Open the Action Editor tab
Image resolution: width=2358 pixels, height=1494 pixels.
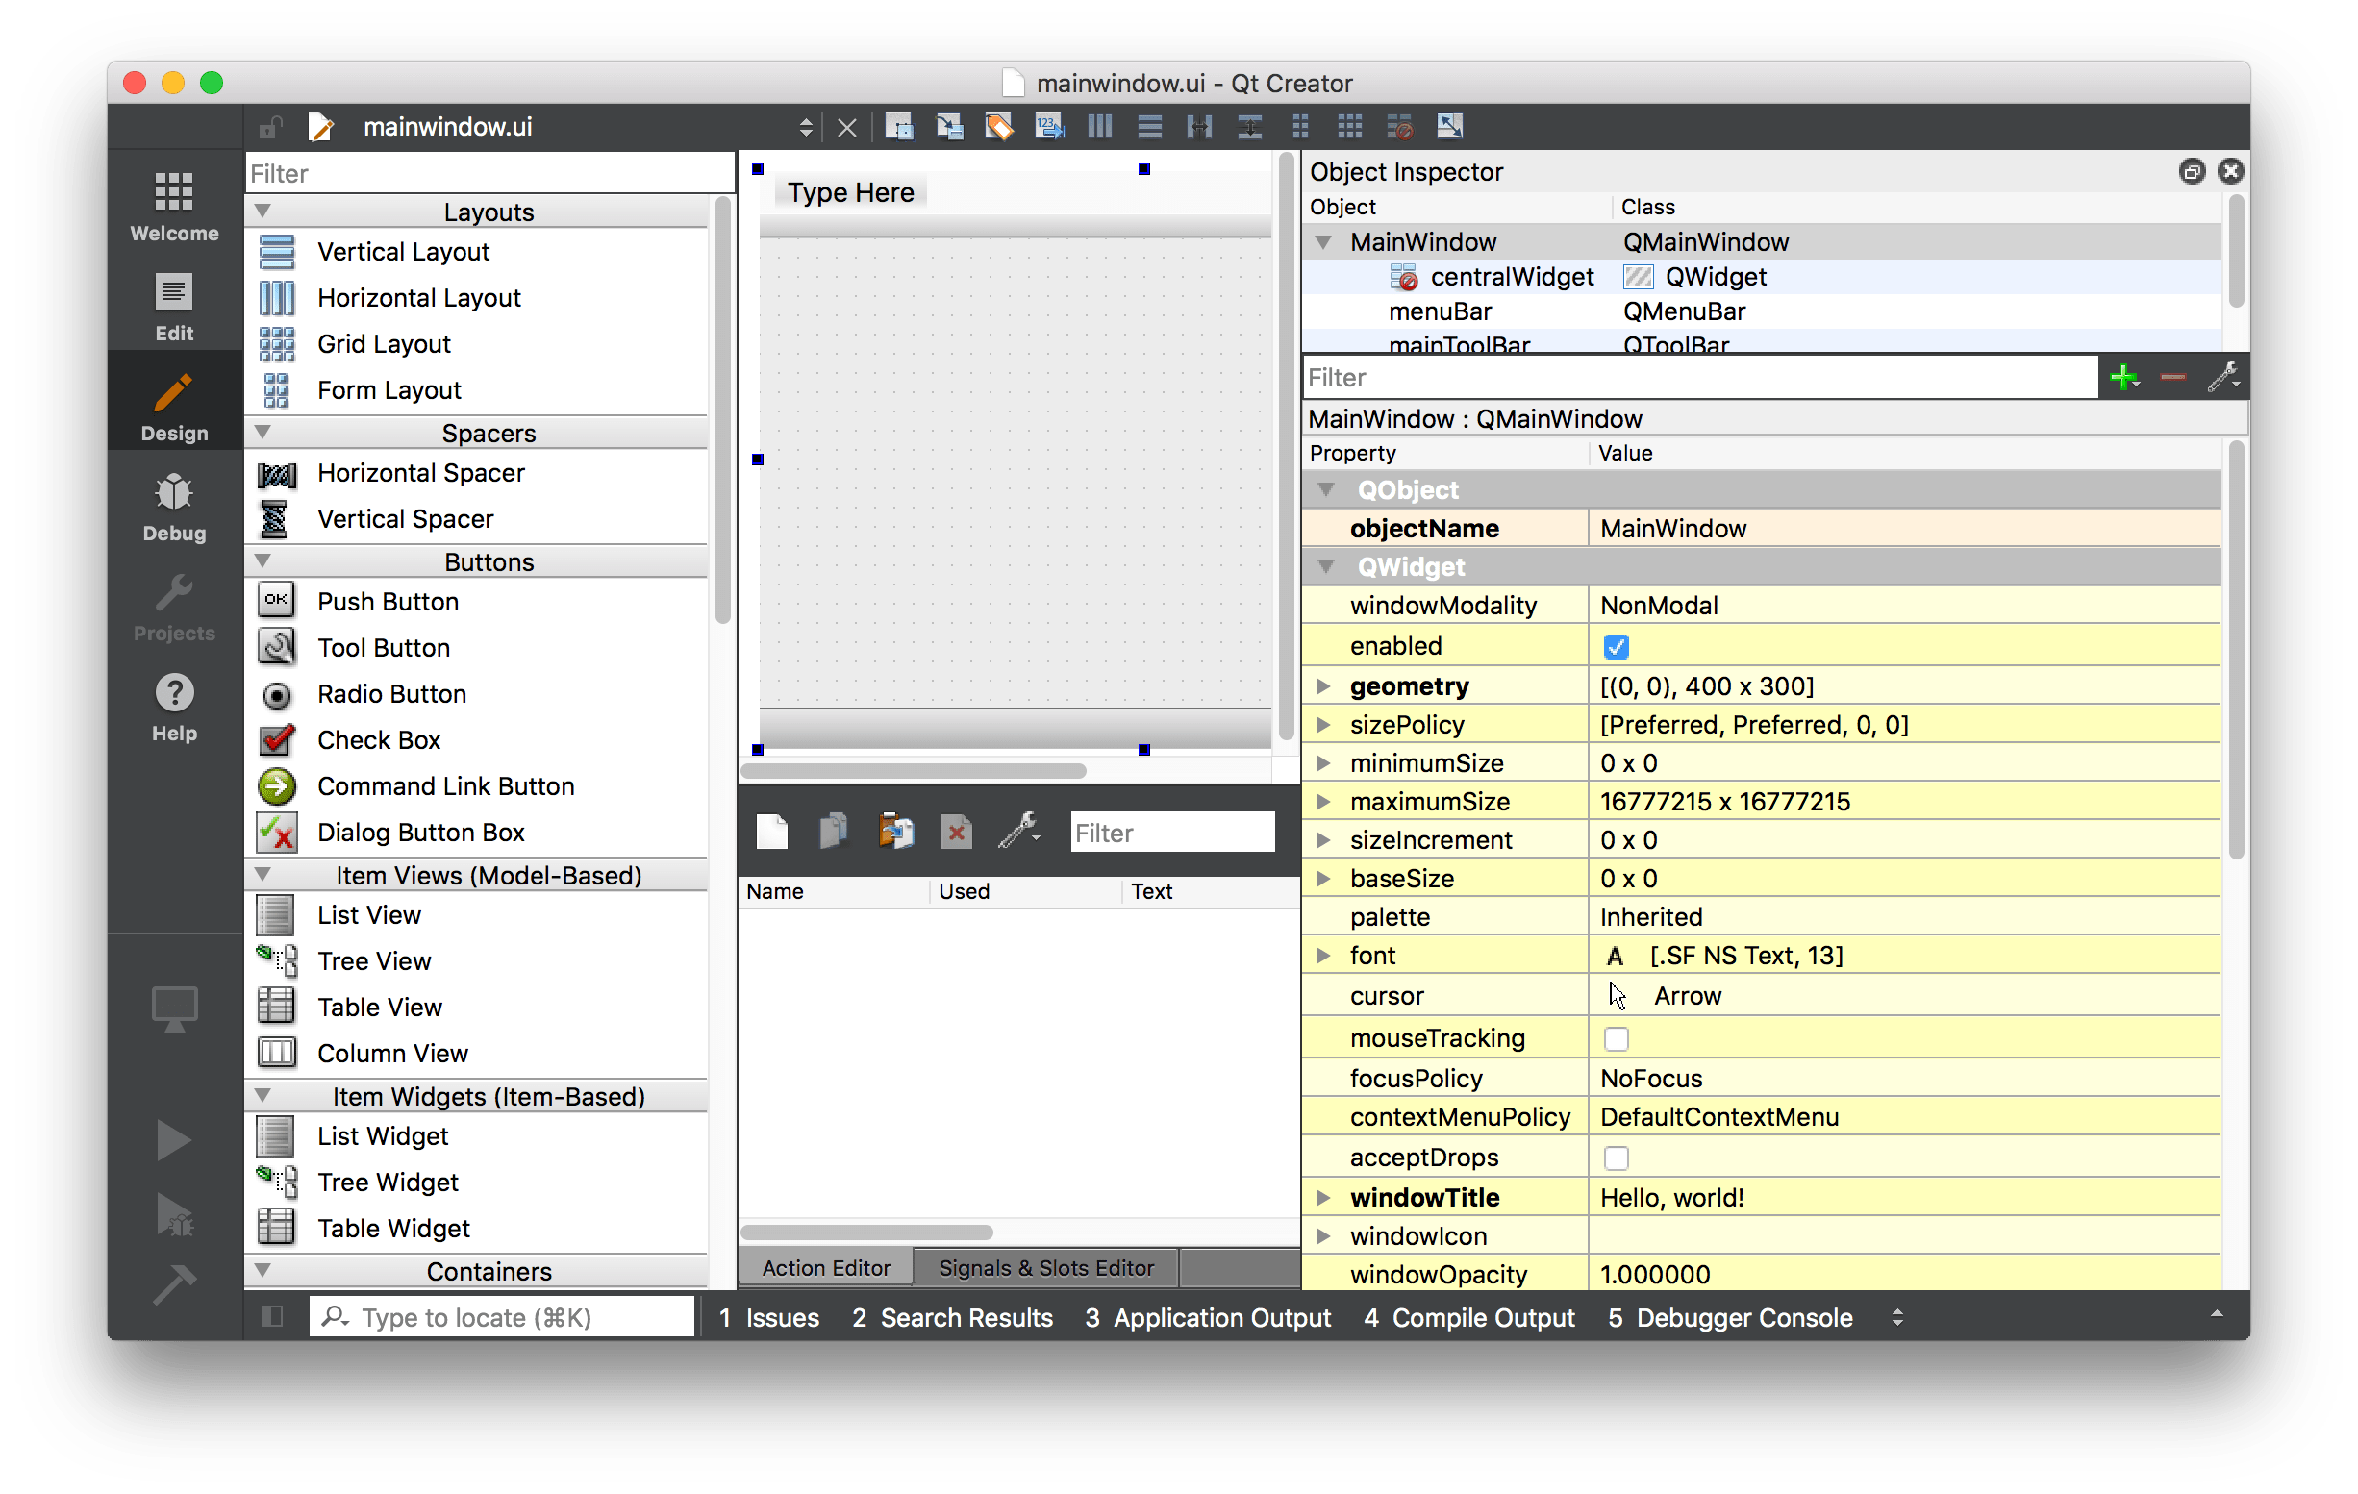(825, 1267)
